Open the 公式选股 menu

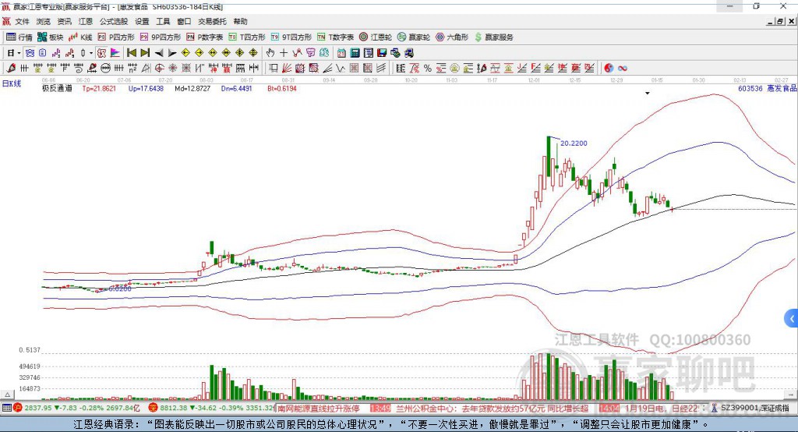[x=114, y=21]
